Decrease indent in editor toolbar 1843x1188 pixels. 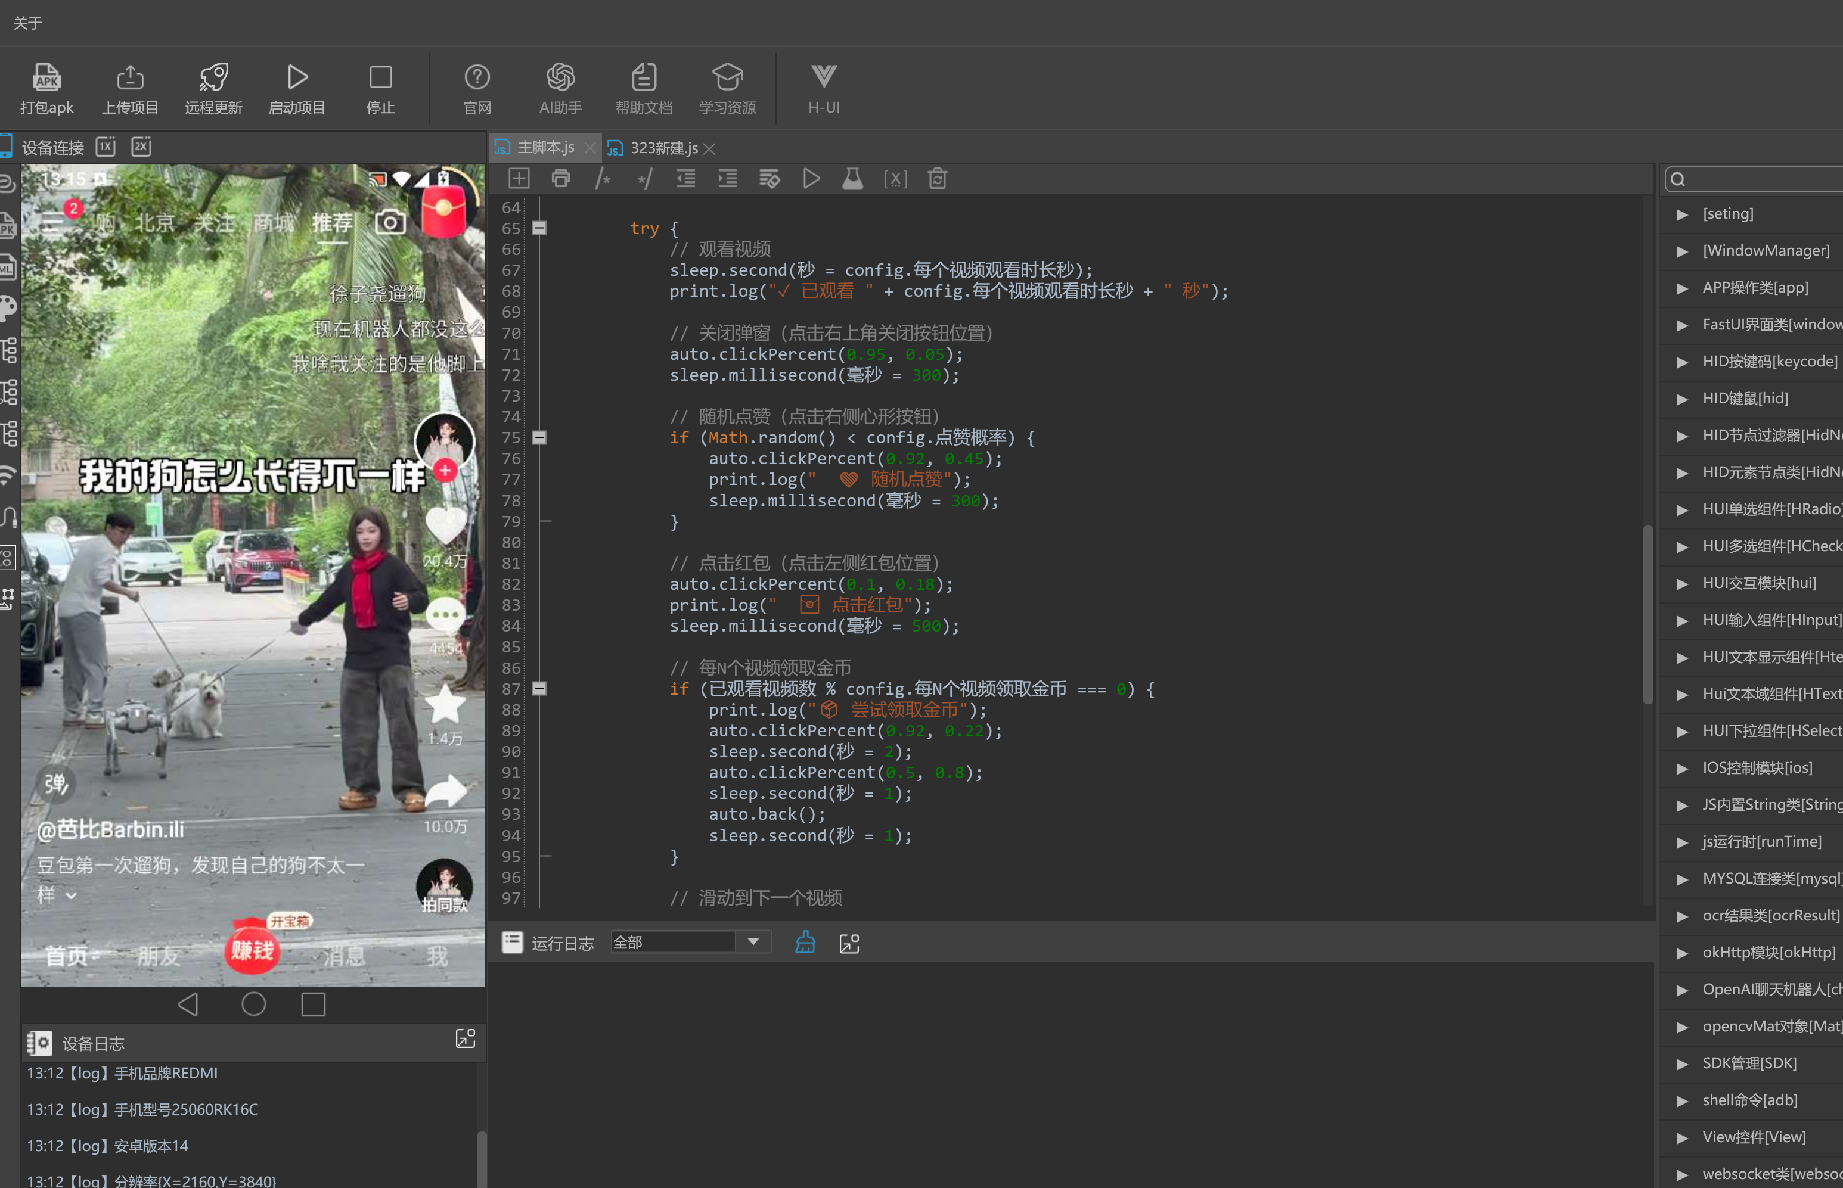(686, 179)
